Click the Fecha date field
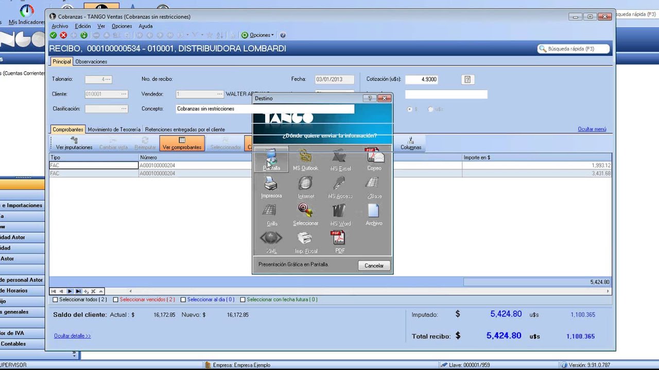This screenshot has height=370, width=659. [x=335, y=80]
